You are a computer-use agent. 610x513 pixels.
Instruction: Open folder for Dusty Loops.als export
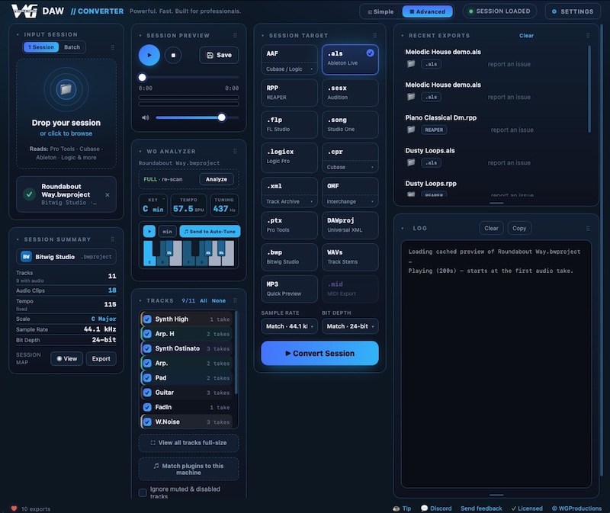click(x=411, y=162)
